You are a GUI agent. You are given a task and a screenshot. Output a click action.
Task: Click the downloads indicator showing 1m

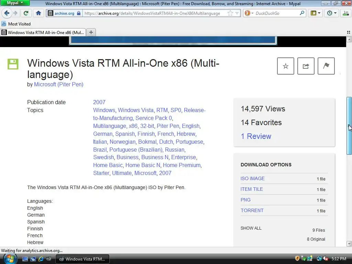point(346,13)
